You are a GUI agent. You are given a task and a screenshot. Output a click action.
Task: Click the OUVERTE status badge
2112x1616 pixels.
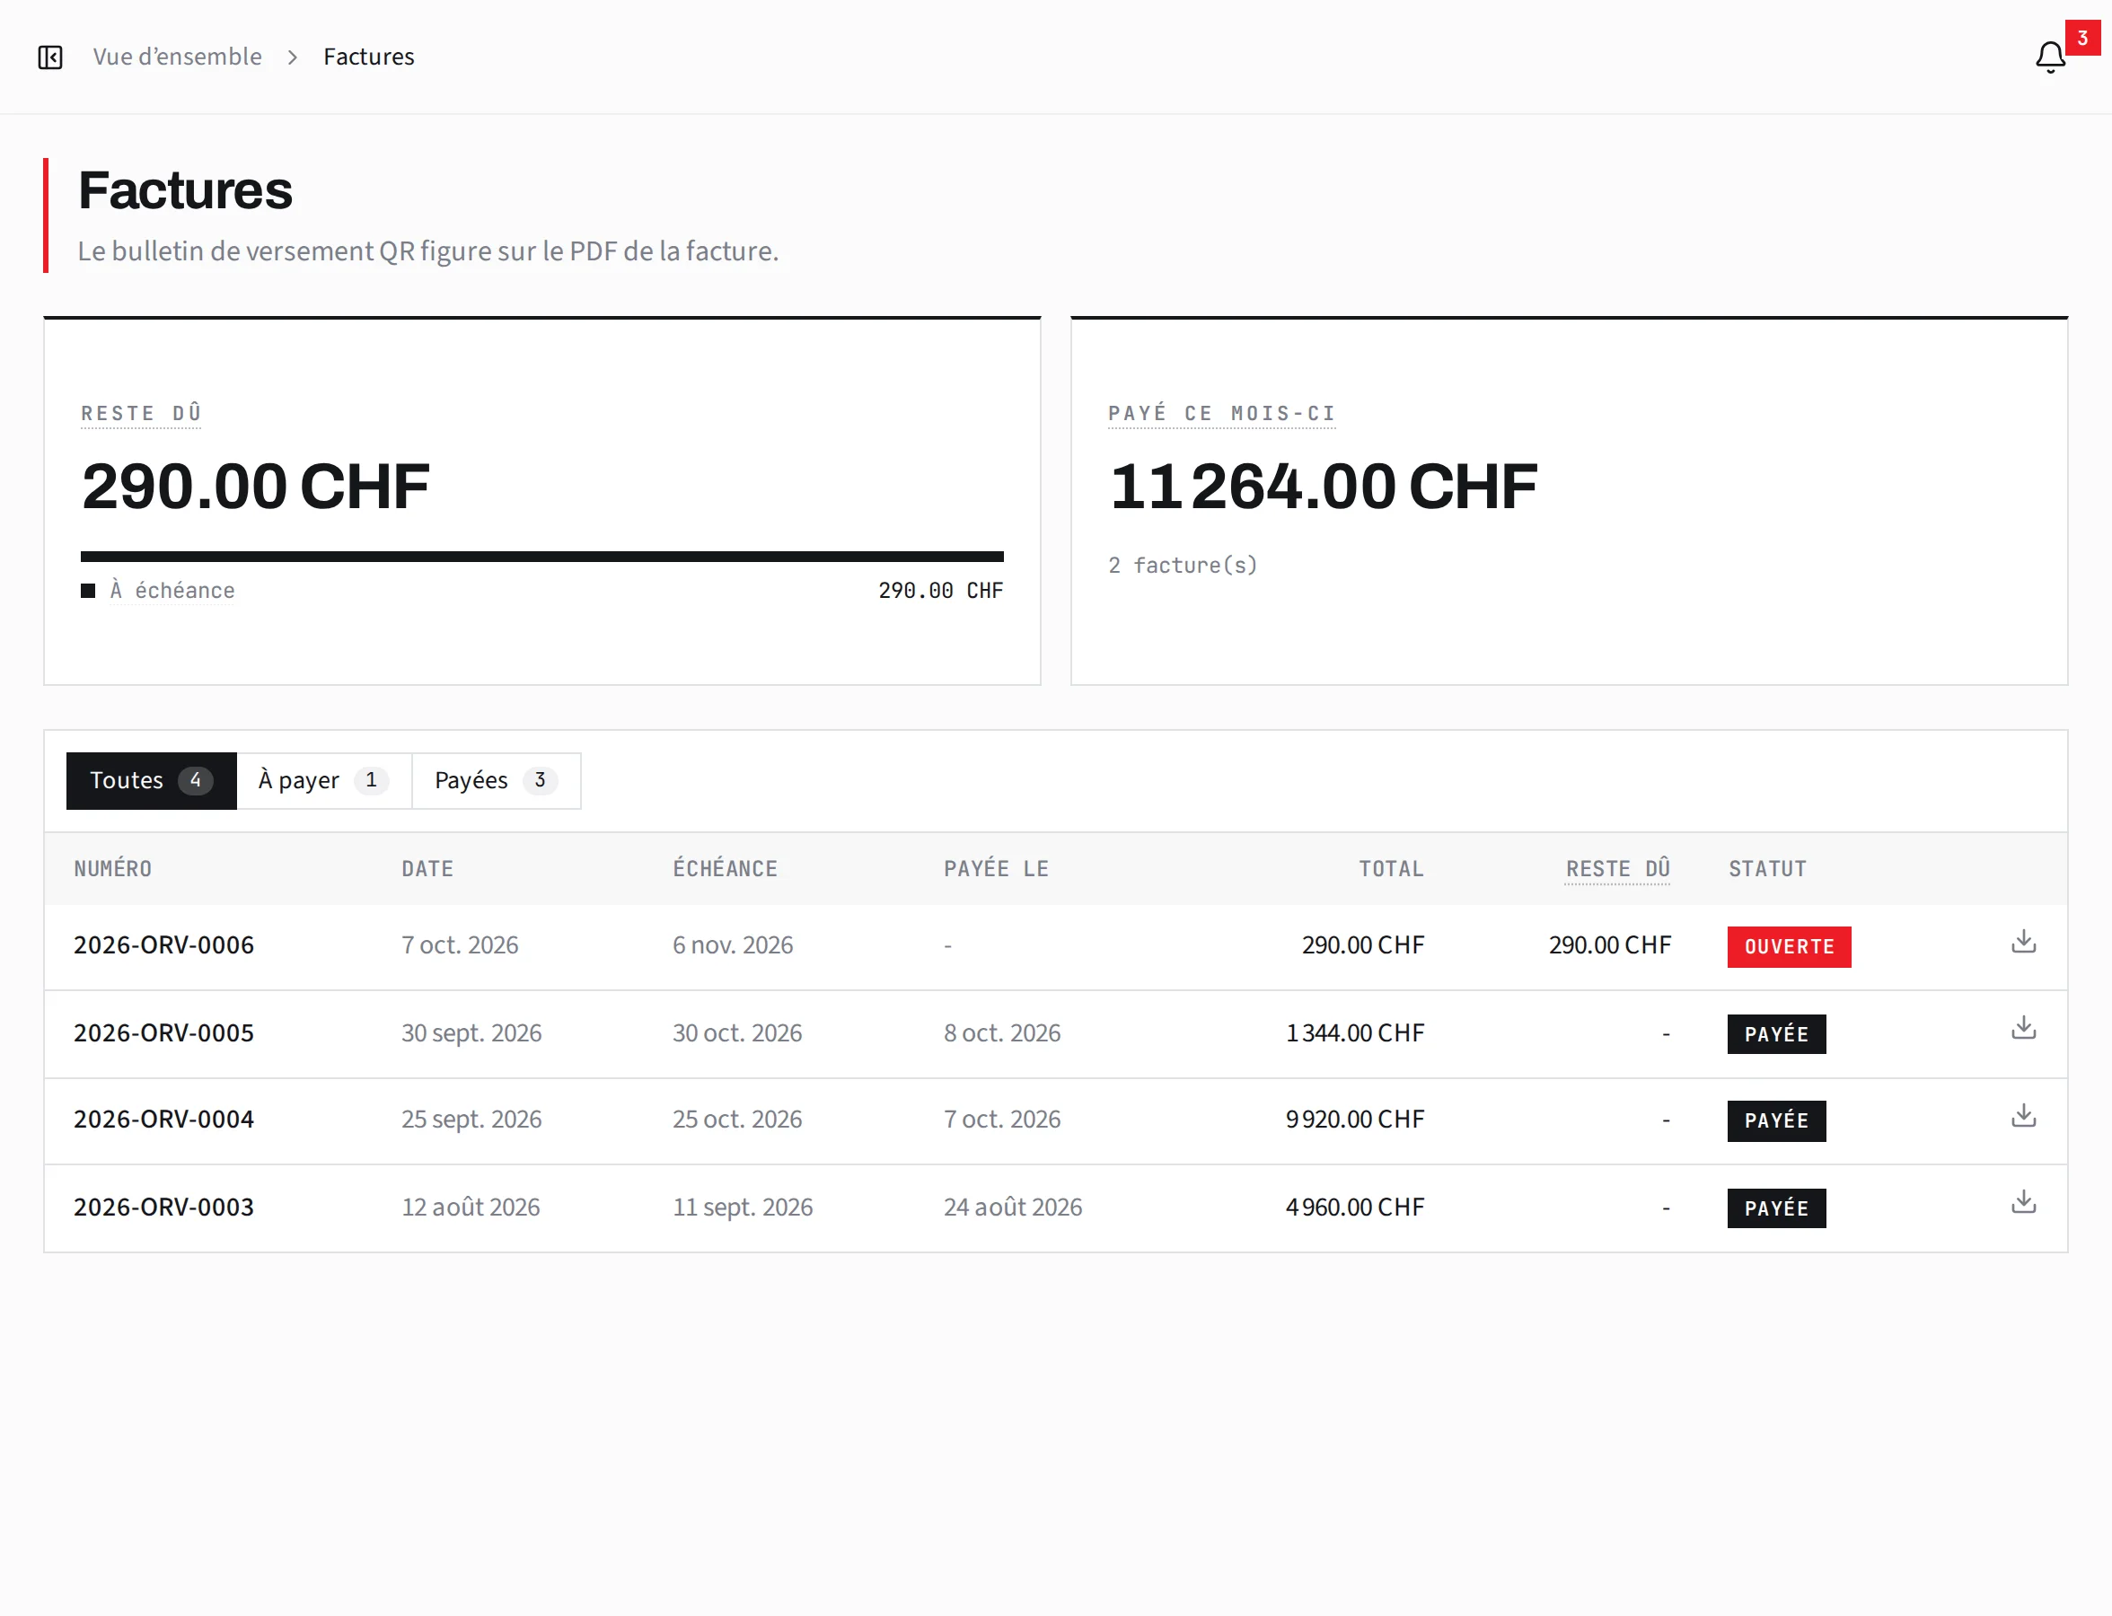point(1789,946)
